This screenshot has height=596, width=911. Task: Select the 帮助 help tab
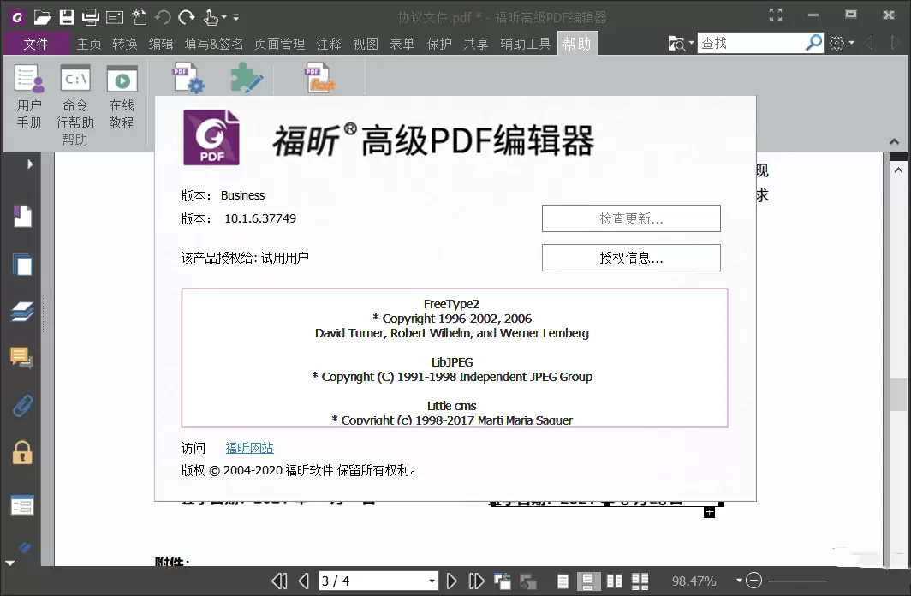[577, 44]
